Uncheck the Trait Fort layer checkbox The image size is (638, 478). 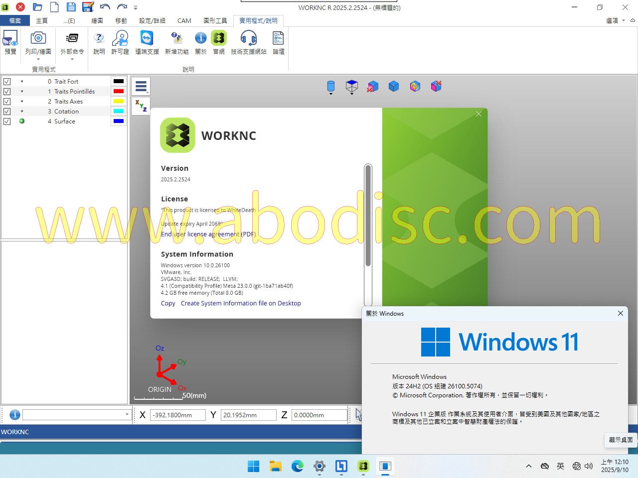(x=7, y=82)
